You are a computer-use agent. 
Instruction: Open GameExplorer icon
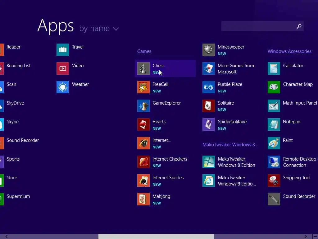[x=143, y=106]
